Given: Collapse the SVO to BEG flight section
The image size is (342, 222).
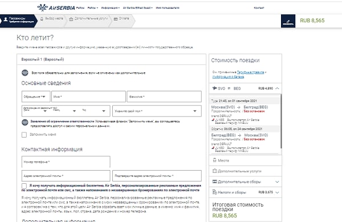Looking at the screenshot, I should pos(277,88).
